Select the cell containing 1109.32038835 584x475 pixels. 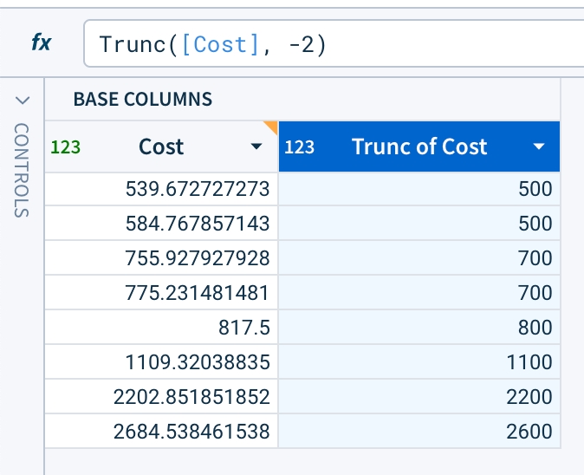(198, 361)
